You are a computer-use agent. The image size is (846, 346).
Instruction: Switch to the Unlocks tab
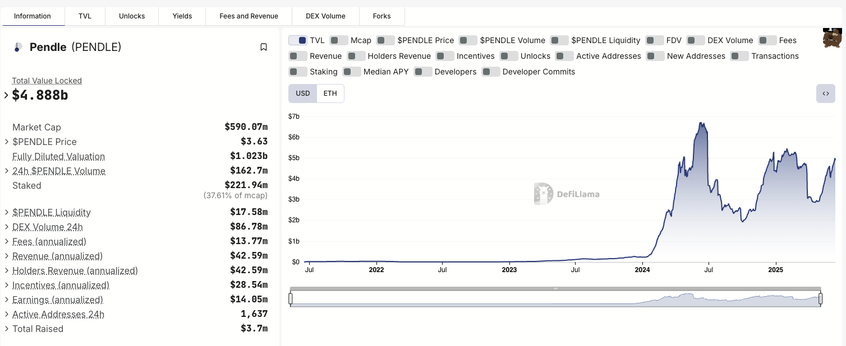(132, 16)
